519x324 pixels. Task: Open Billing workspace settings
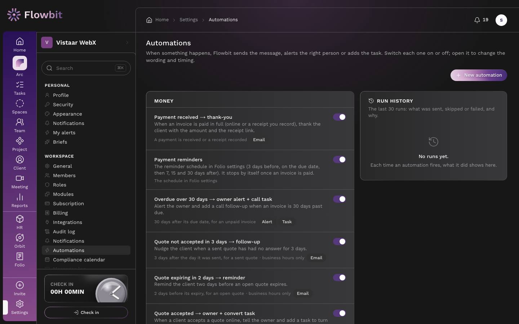pyautogui.click(x=86, y=213)
